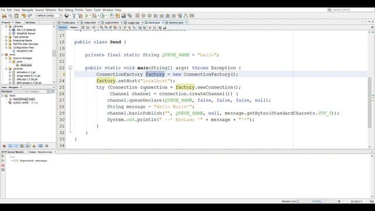Screen dimensions: 375x211
Task: Open the Tools menu
Action: click(97, 10)
